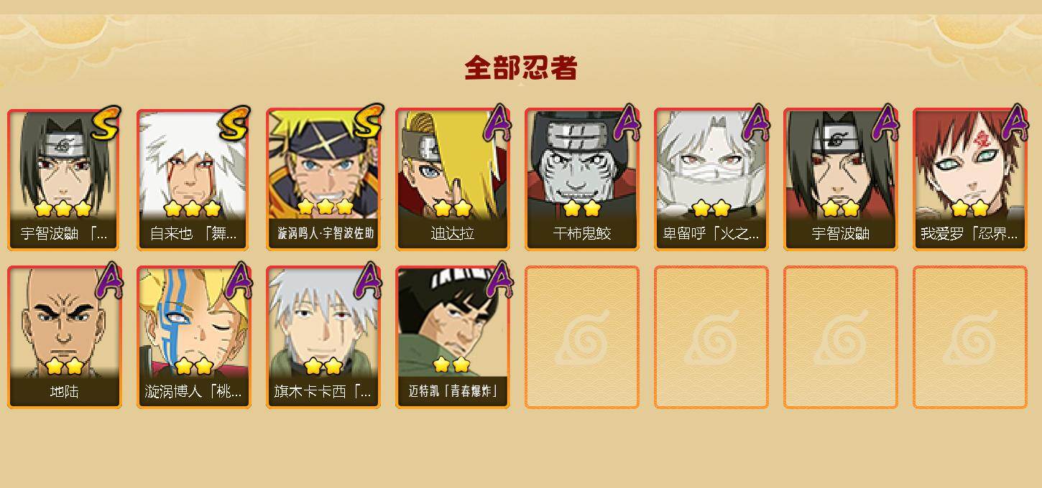Select the 地陆 ninja card
The width and height of the screenshot is (1042, 488).
(65, 337)
